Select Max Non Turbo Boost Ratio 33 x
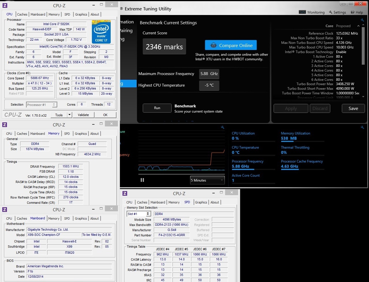The image size is (369, 282). click(x=339, y=38)
